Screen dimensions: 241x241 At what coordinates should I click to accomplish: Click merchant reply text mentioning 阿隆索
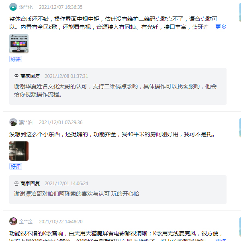pos(77,194)
